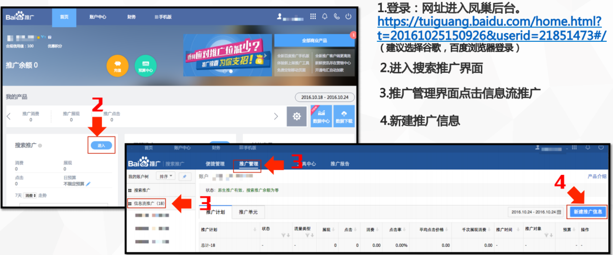Click filter icon under 状态 column
613x255 pixels.
click(x=285, y=235)
